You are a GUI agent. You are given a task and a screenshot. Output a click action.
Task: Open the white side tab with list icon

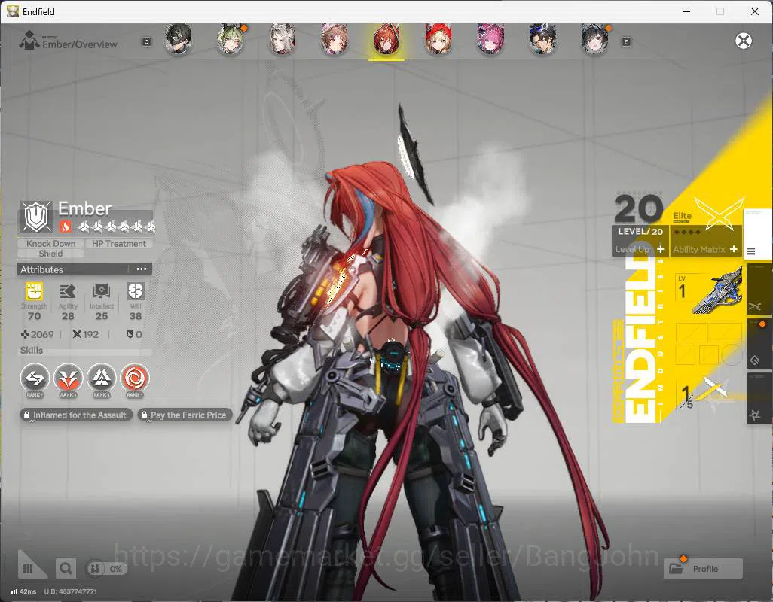point(757,235)
